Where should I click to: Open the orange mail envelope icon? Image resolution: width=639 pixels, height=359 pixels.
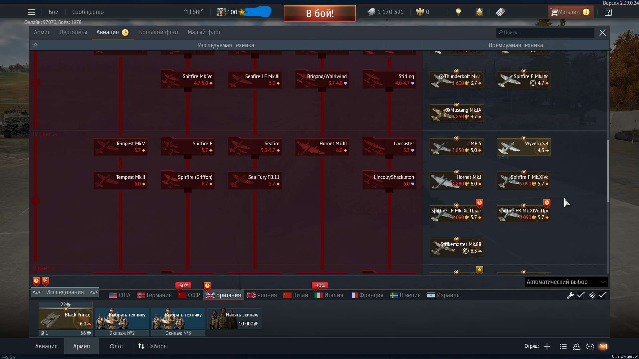(603, 347)
